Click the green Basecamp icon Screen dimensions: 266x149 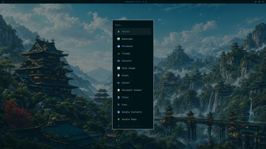[118, 39]
